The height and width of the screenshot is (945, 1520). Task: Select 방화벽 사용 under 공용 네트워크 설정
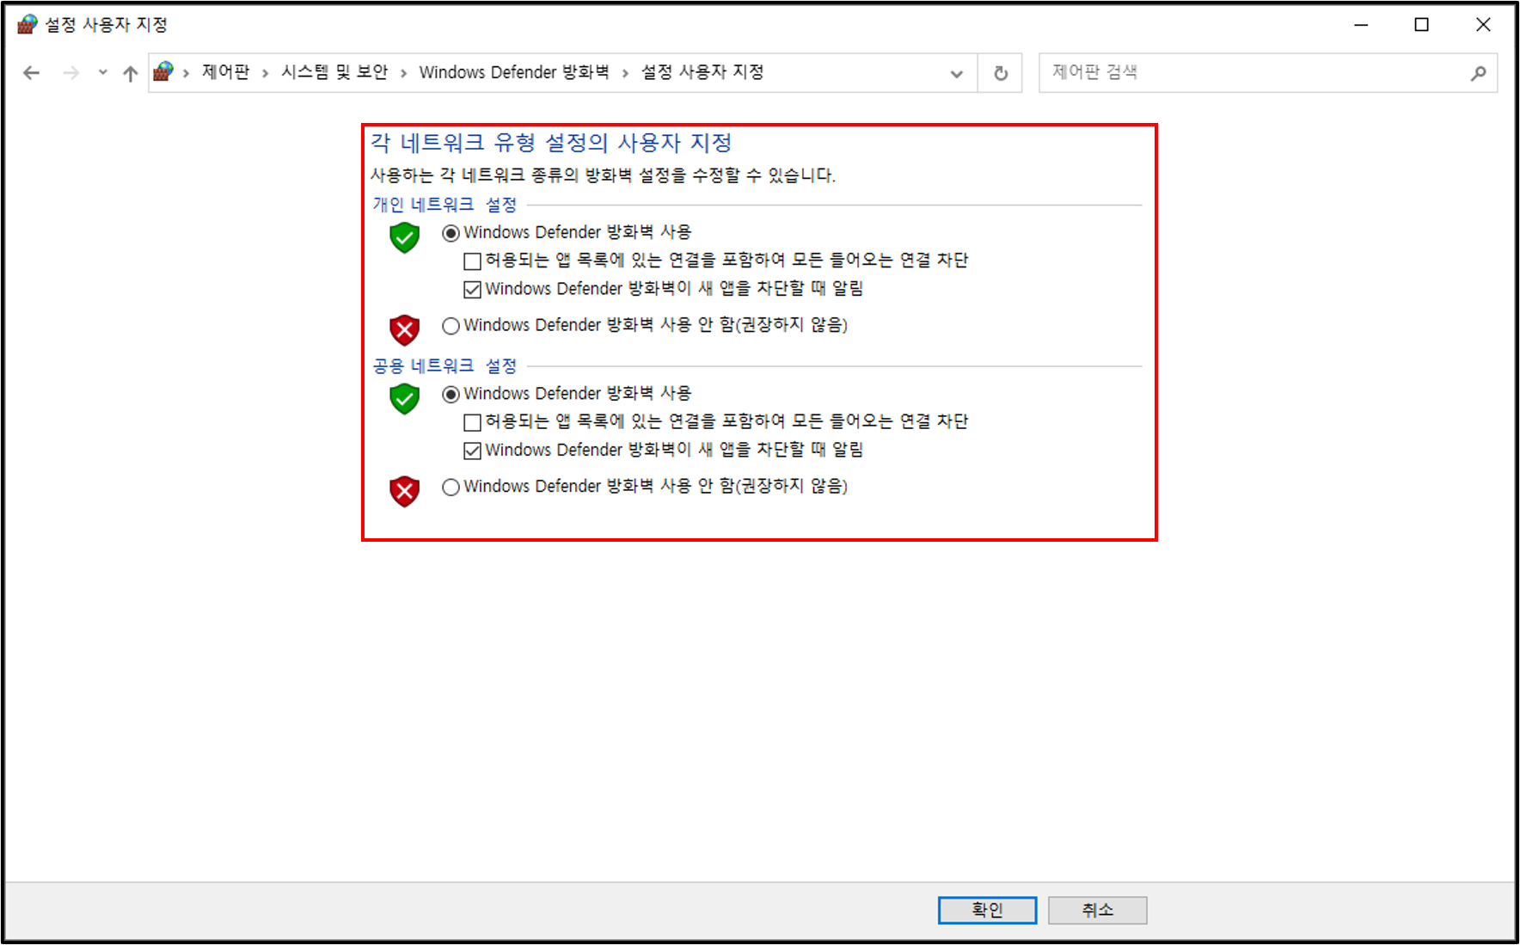click(450, 395)
